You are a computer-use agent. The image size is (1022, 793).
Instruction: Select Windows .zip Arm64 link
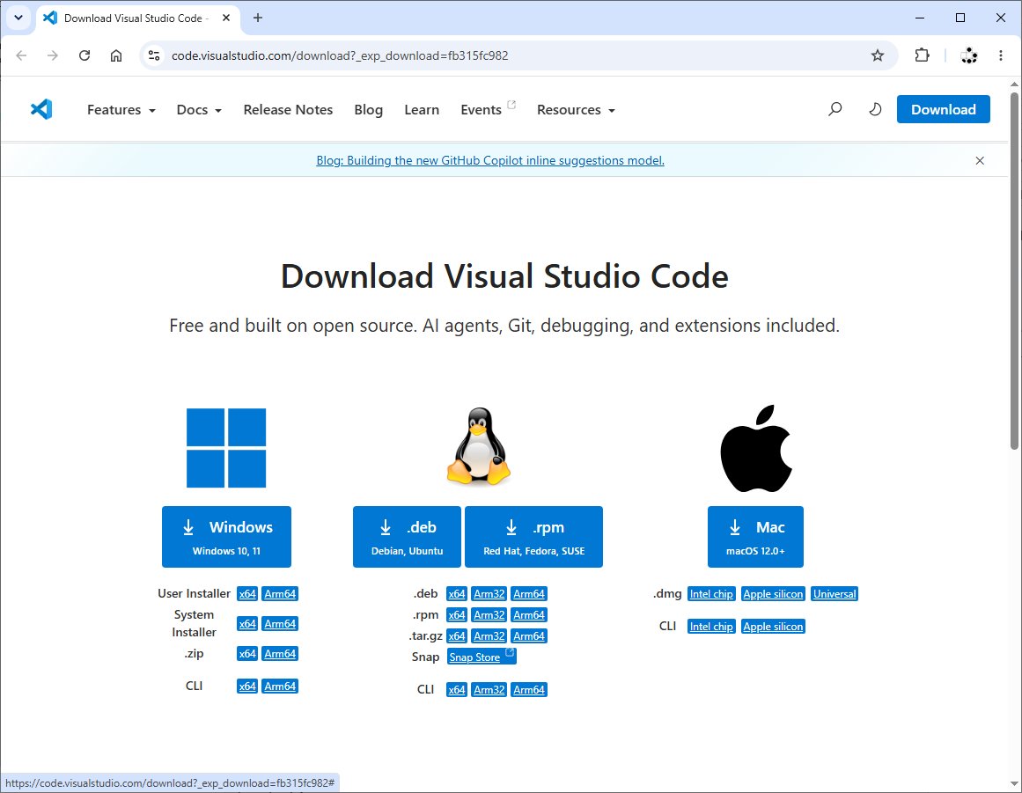tap(280, 654)
